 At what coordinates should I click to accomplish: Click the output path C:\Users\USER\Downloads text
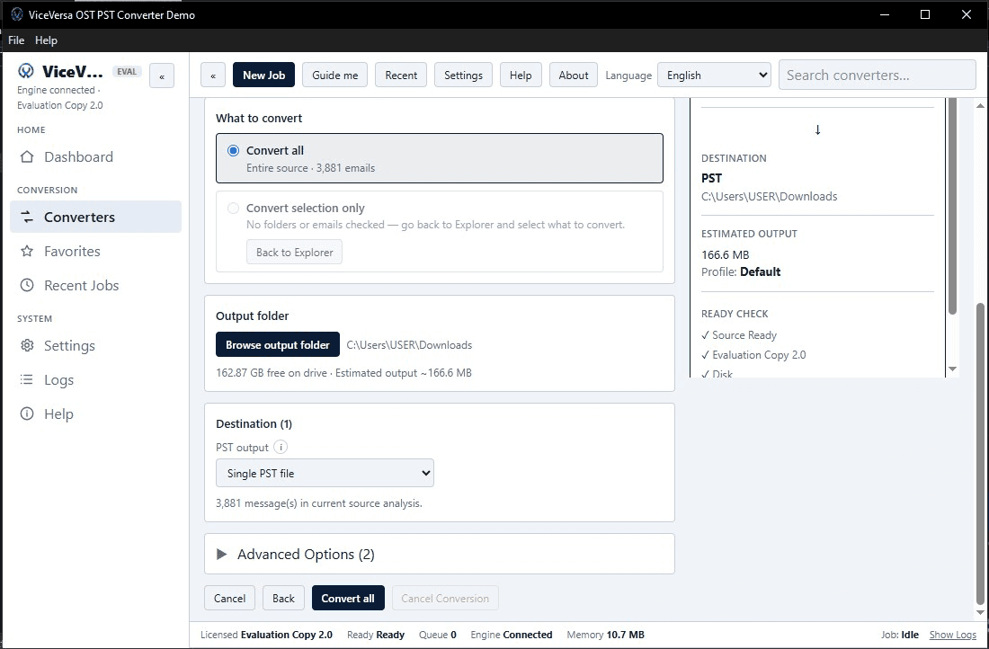click(x=409, y=345)
